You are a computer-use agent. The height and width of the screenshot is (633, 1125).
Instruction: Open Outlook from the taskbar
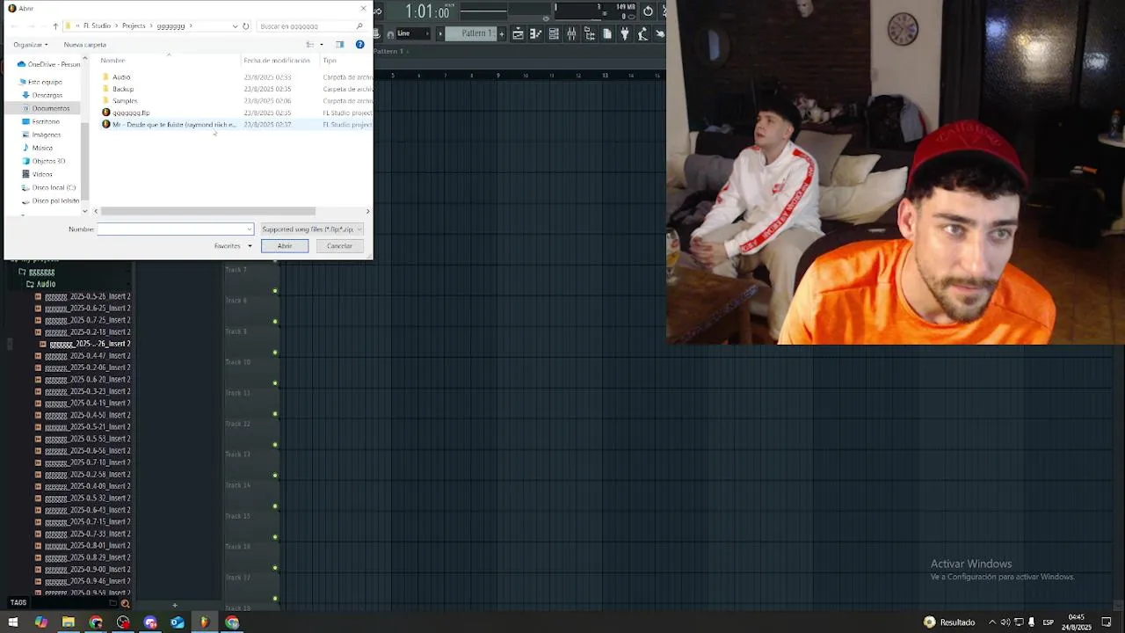click(x=178, y=622)
